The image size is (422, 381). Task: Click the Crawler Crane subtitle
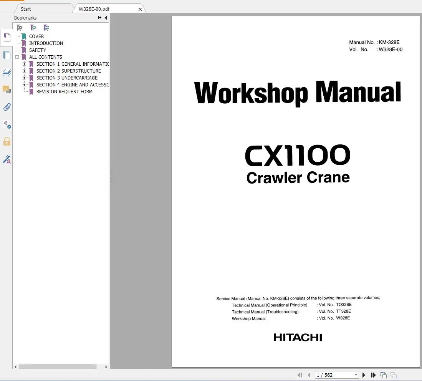click(298, 178)
